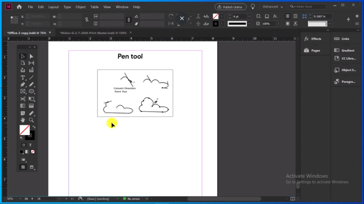Click the Content Placer tool

coord(31,70)
